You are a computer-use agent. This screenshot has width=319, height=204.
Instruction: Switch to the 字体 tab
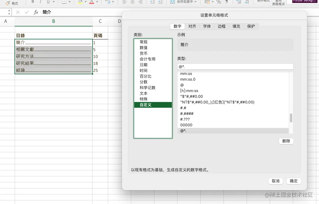207,26
